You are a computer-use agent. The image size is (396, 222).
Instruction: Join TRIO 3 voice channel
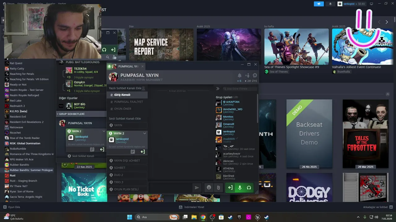(127, 182)
